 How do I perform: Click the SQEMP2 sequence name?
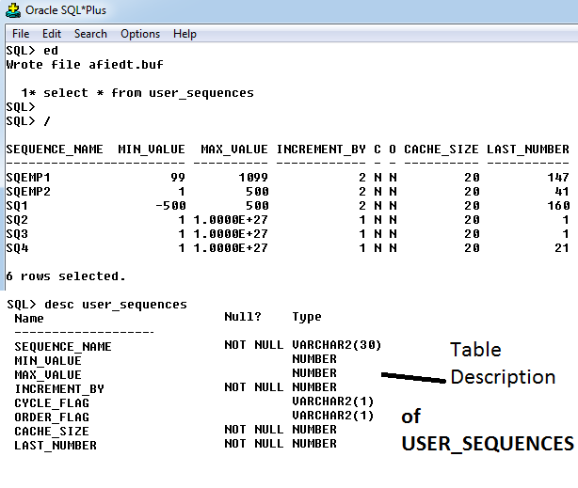pyautogui.click(x=28, y=192)
